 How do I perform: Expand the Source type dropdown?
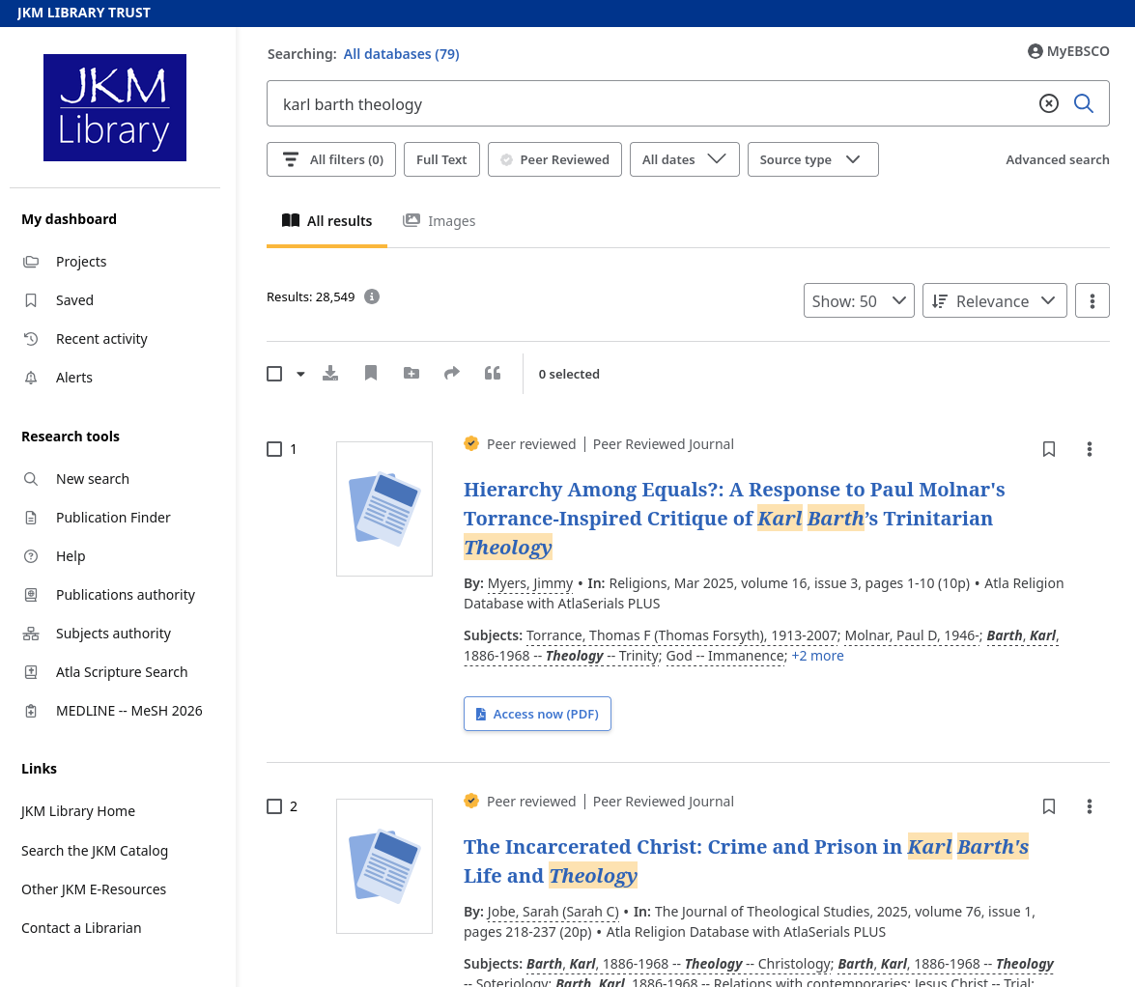(x=812, y=159)
